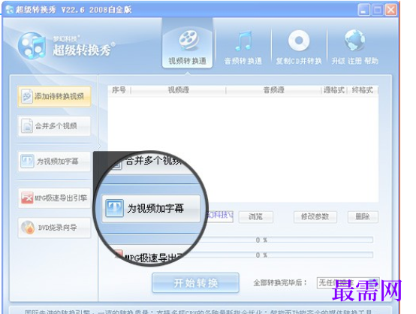Open the 全部转换完毕后 dropdown

click(x=348, y=283)
